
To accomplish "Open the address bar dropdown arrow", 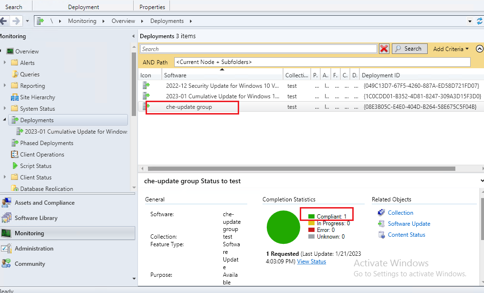I will pos(470,21).
